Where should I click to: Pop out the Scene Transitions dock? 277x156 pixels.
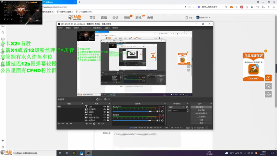click(188, 103)
